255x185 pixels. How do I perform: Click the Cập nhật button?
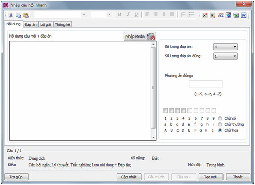pos(129,177)
